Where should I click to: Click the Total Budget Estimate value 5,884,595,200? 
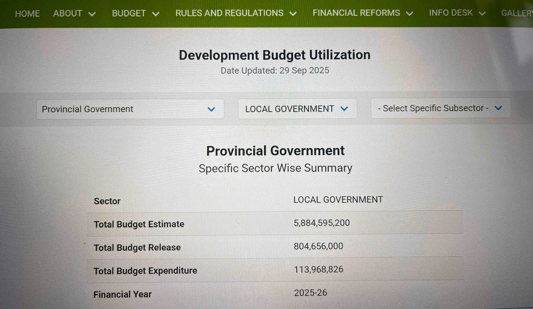[321, 223]
